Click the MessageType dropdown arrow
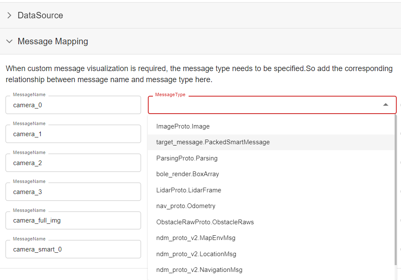The width and height of the screenshot is (401, 280). [x=385, y=105]
